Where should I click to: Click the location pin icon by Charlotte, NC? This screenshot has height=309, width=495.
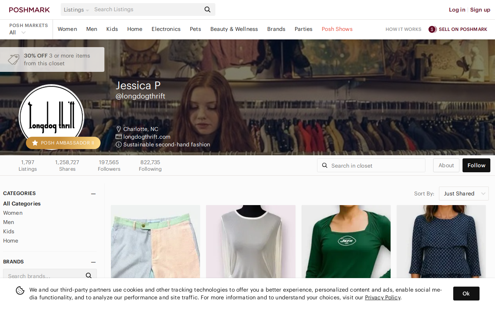tap(119, 129)
